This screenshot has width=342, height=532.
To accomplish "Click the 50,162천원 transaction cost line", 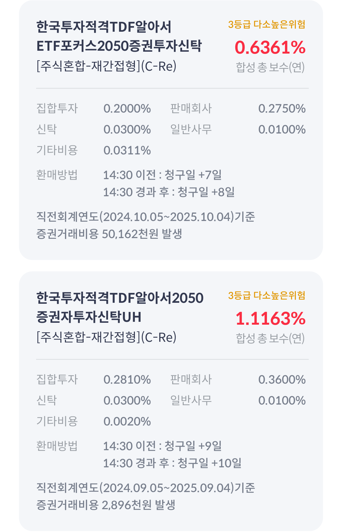I will (109, 234).
